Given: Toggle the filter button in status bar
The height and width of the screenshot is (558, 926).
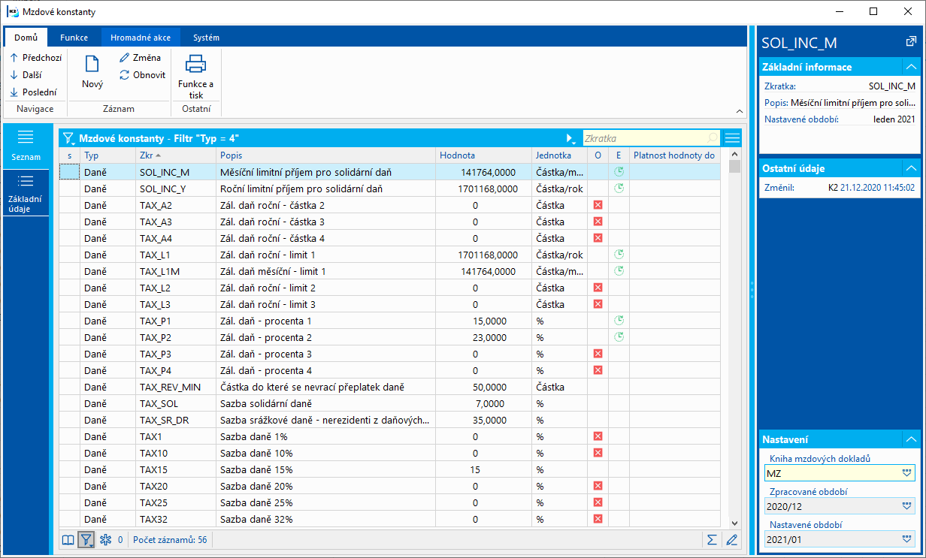Looking at the screenshot, I should click(x=86, y=539).
